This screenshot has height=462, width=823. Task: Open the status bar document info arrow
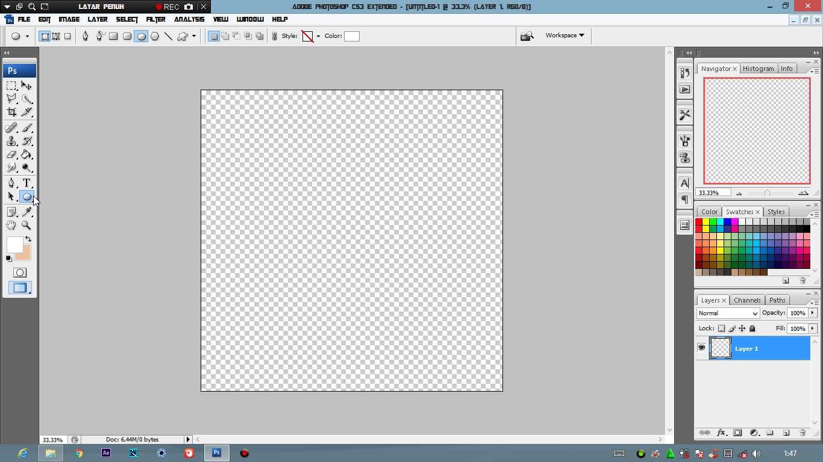click(188, 440)
